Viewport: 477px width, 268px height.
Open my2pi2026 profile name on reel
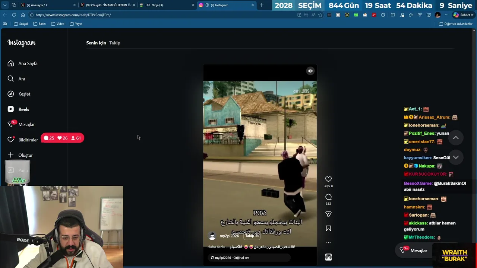[x=229, y=236]
